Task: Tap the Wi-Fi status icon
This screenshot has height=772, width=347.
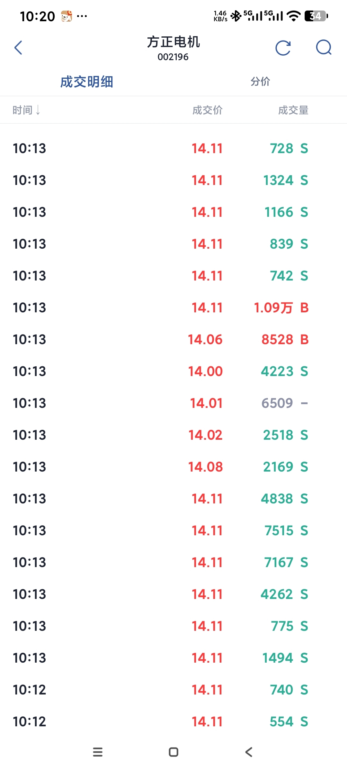Action: coord(293,16)
